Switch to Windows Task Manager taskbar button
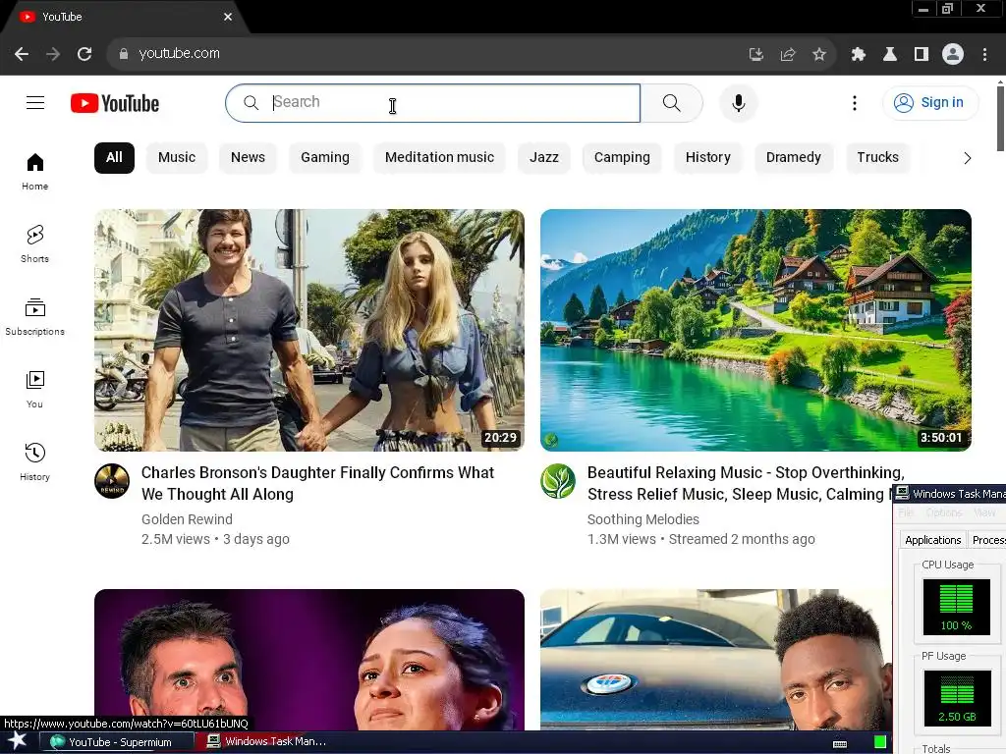Screen dimensions: 1006x754 268,741
